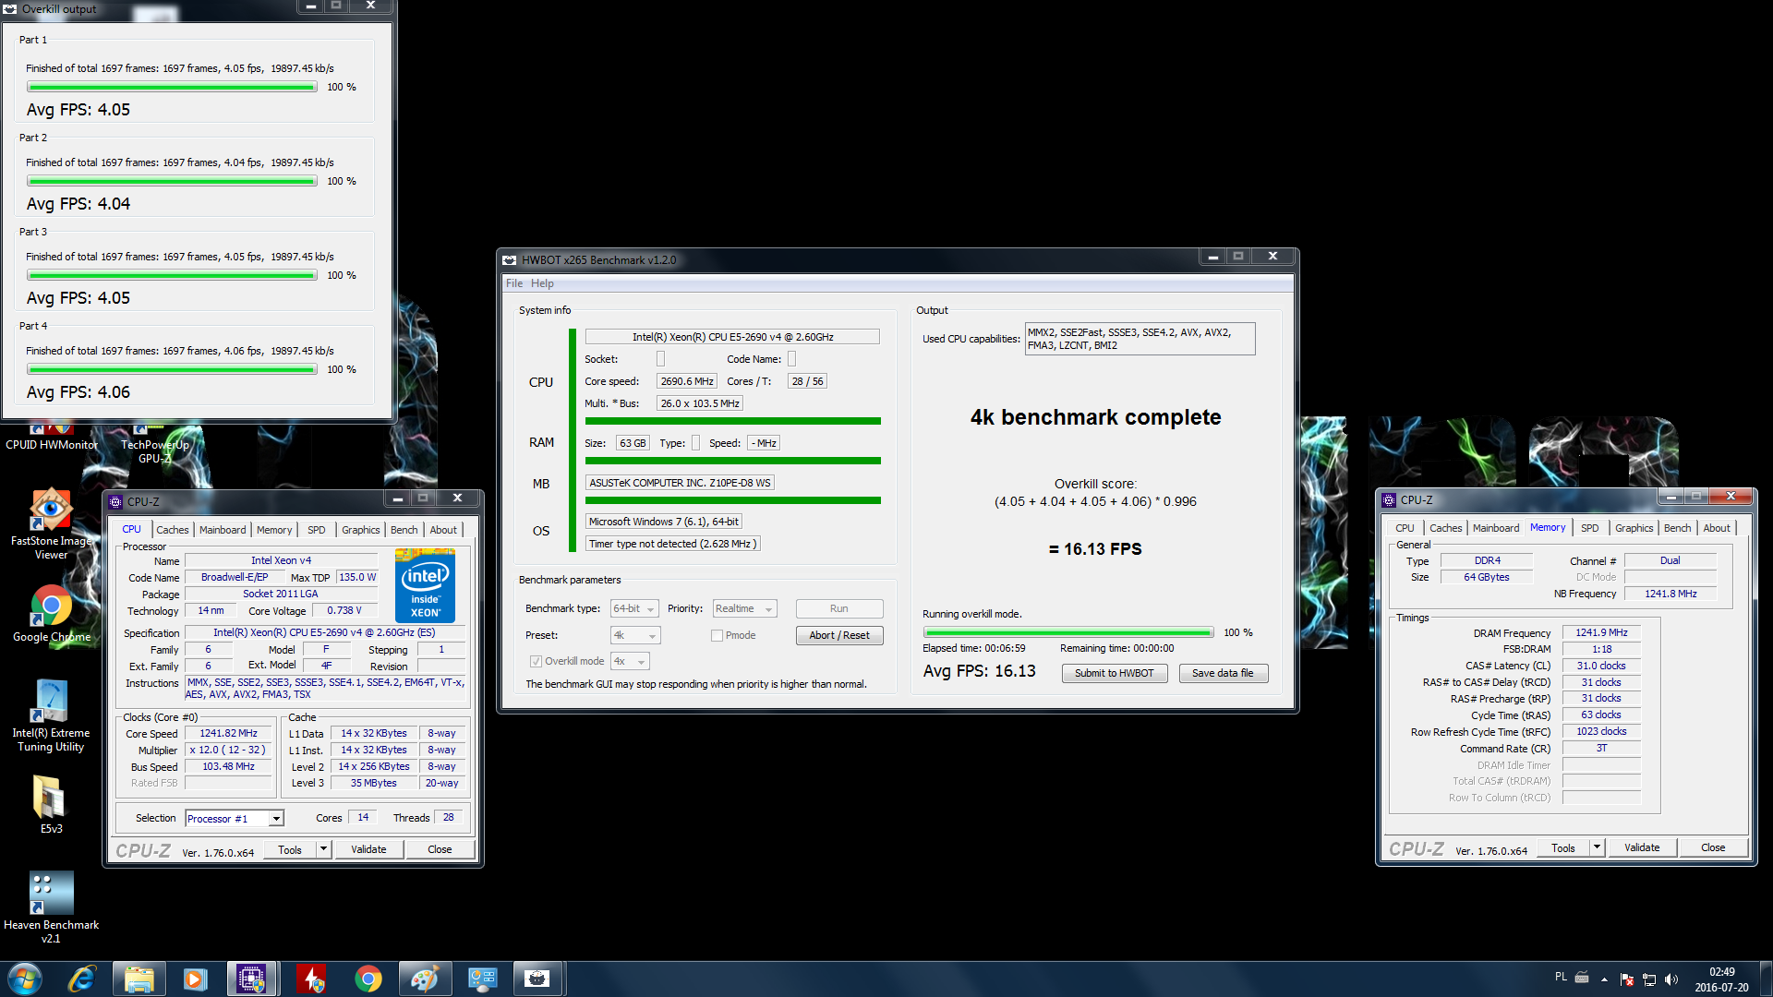
Task: Open the Processor #1 selection dropdown
Action: coord(235,819)
